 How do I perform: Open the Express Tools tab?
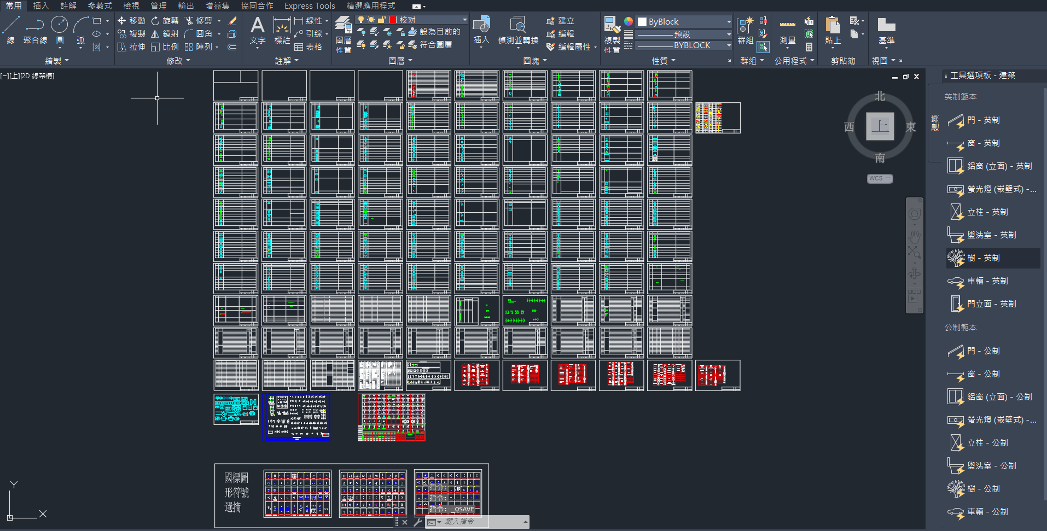[x=310, y=5]
